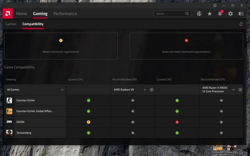Open notifications bell icon
Viewport: 250px width, 156px height.
(x=220, y=14)
